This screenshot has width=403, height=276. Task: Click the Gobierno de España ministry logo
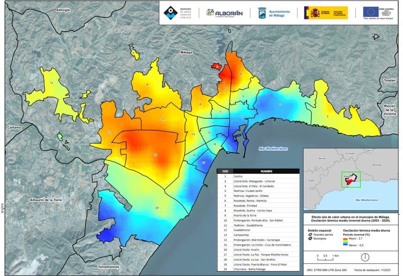point(326,13)
